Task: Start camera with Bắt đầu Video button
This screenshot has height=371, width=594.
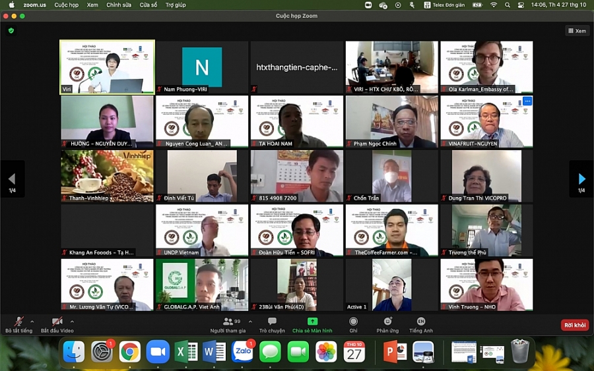Action: tap(57, 322)
